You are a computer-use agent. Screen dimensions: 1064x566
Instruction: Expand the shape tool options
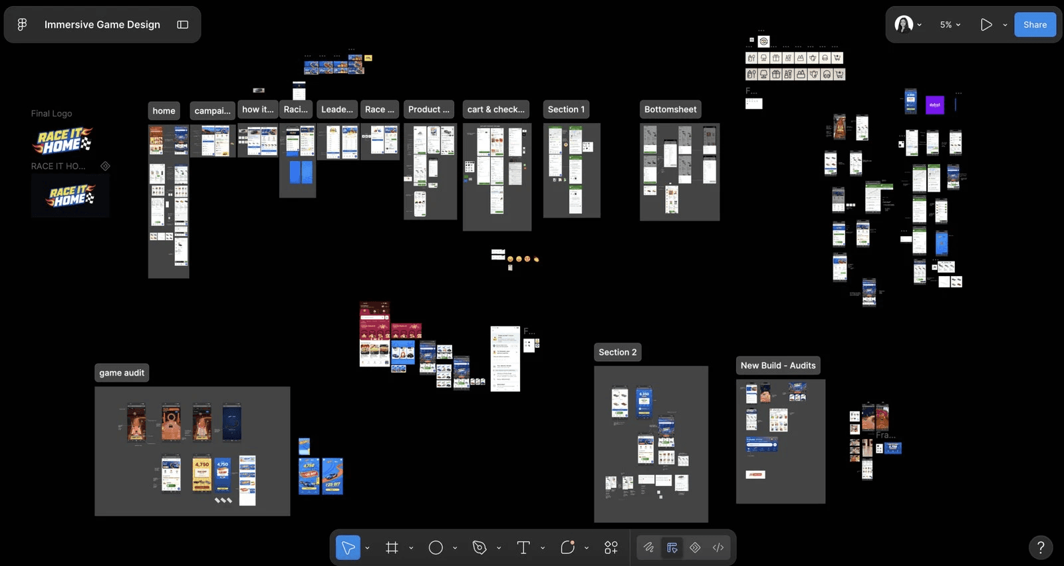pos(455,548)
